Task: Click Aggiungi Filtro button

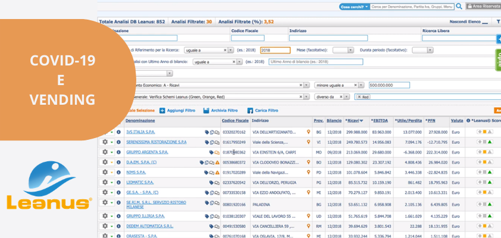Action: 177,111
